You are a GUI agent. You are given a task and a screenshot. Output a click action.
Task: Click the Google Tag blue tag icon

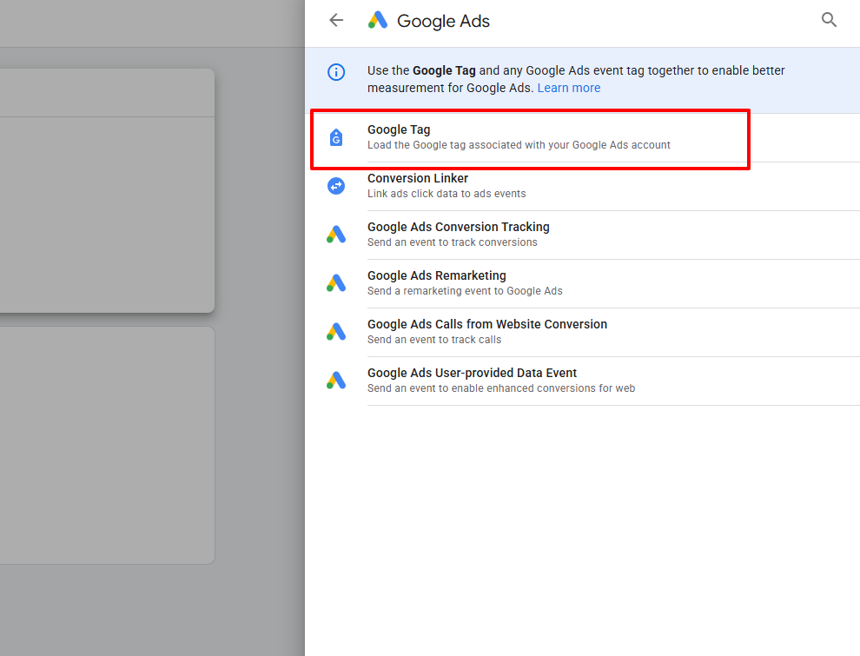point(336,137)
